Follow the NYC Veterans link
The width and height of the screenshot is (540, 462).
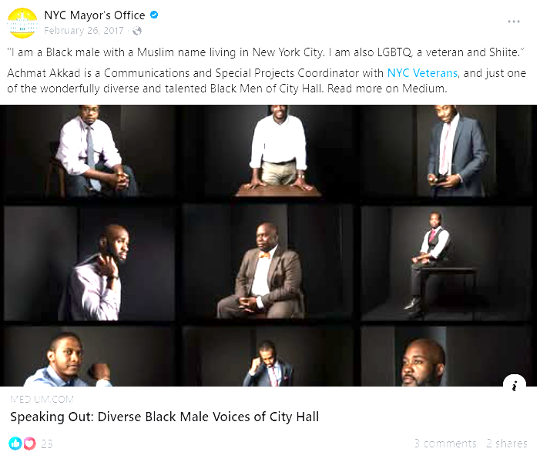[x=422, y=73]
